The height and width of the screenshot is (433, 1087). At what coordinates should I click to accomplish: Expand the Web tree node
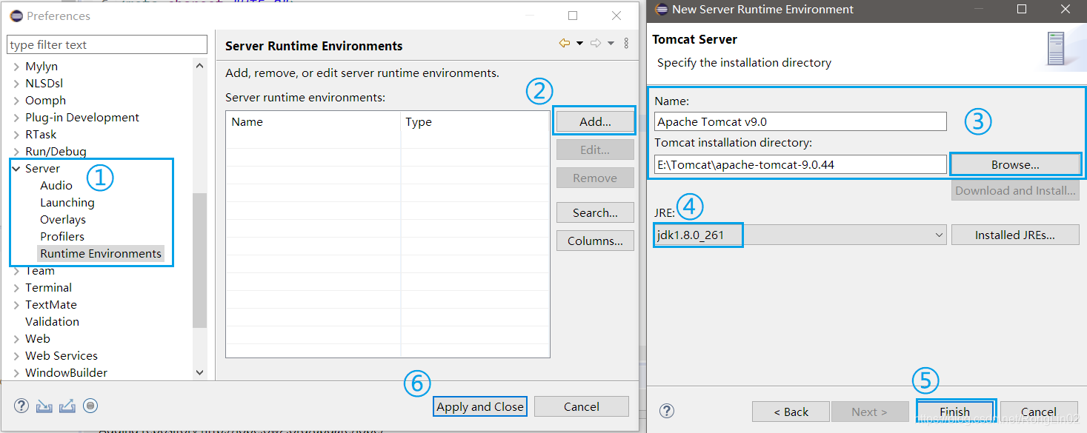(16, 339)
